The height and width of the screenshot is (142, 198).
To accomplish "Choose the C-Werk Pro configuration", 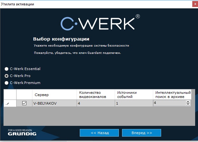I will (6, 76).
